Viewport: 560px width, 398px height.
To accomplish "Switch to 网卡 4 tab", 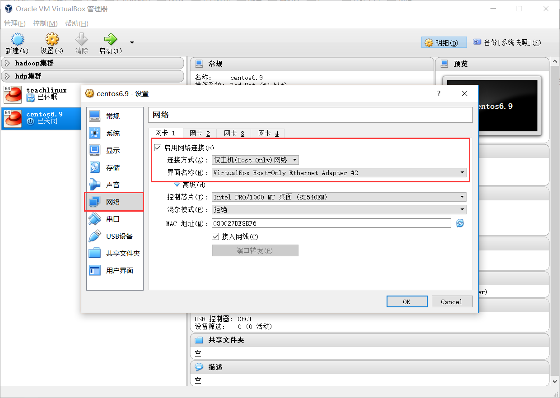I will tap(268, 133).
